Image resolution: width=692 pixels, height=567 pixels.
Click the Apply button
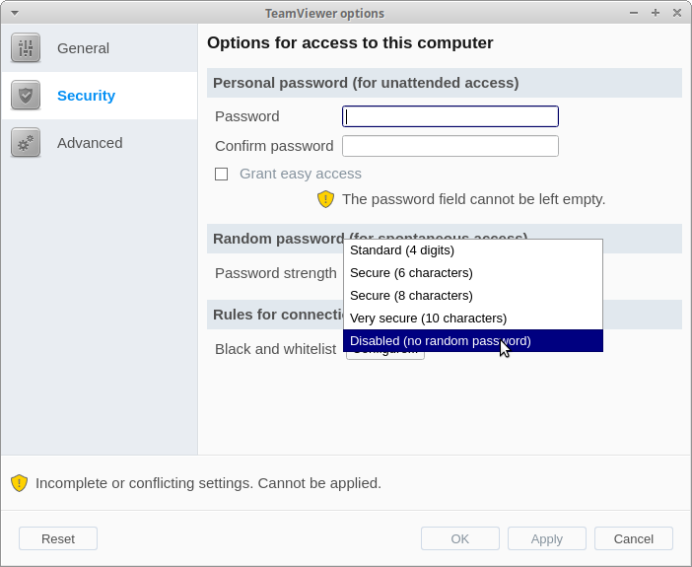point(547,538)
